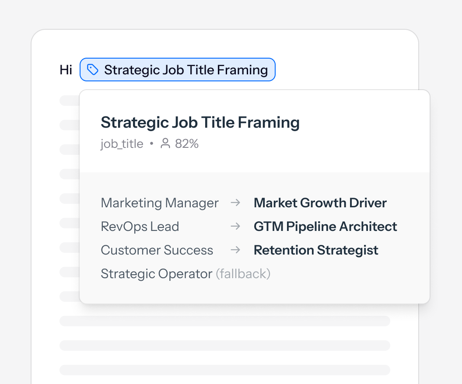Select the RevOps Lead source title
The width and height of the screenshot is (462, 384).
(x=140, y=227)
